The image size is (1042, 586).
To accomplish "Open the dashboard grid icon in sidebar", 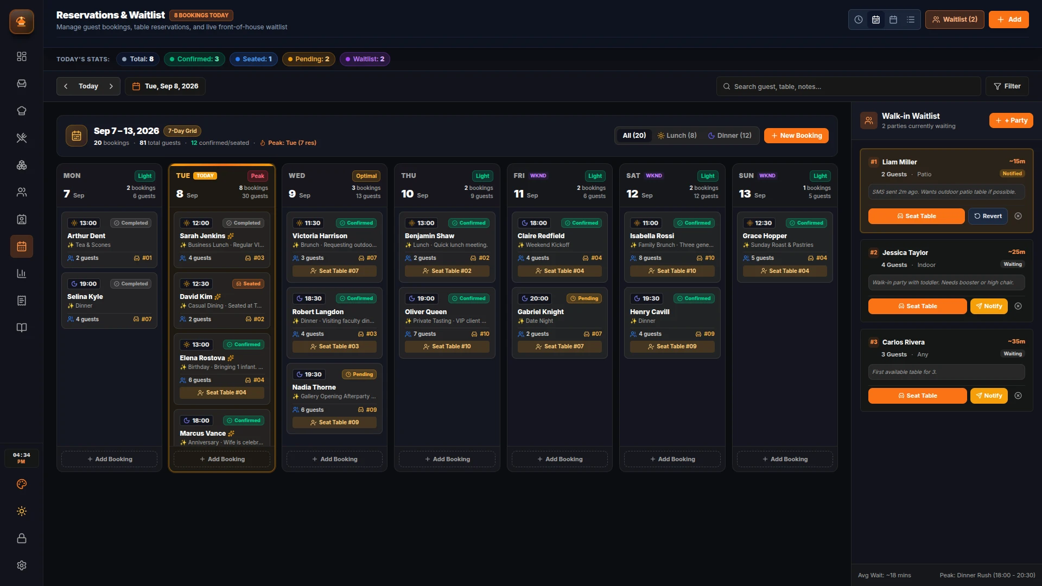I will point(22,56).
